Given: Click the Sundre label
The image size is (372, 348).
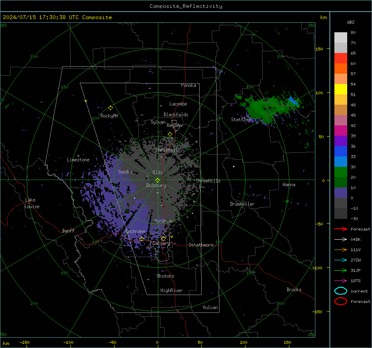Looking at the screenshot, I should 125,171.
